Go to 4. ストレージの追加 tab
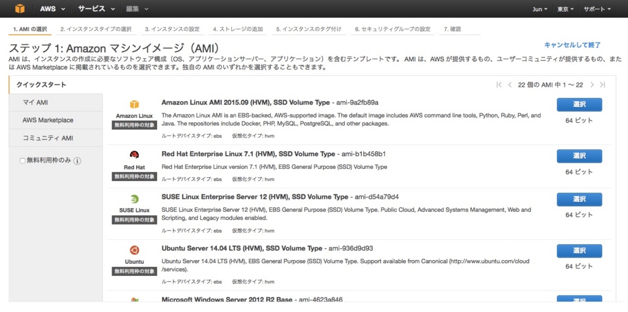The height and width of the screenshot is (312, 628). tap(238, 29)
